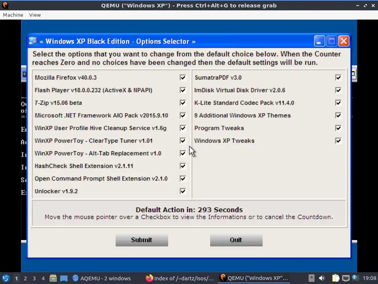Viewport: 378px width, 284px height.
Task: Maximize the Options Selector dialog
Action: coord(331,41)
